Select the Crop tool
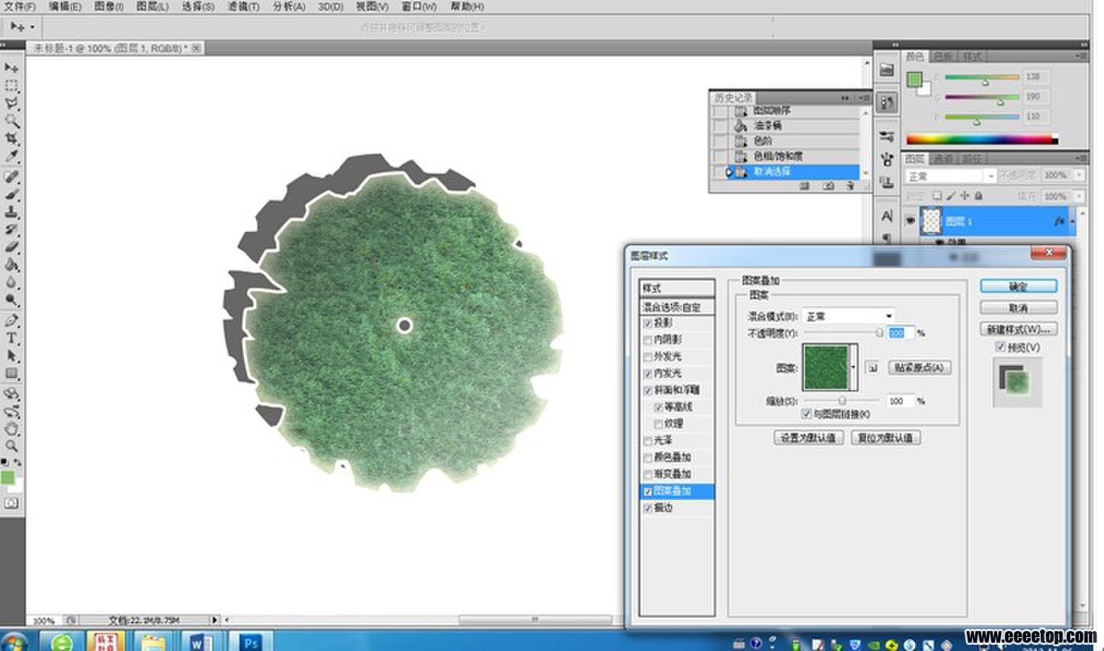 tap(11, 138)
